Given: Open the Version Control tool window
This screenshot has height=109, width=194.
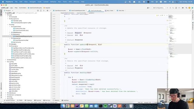Looking at the screenshot, I should coord(9,100).
